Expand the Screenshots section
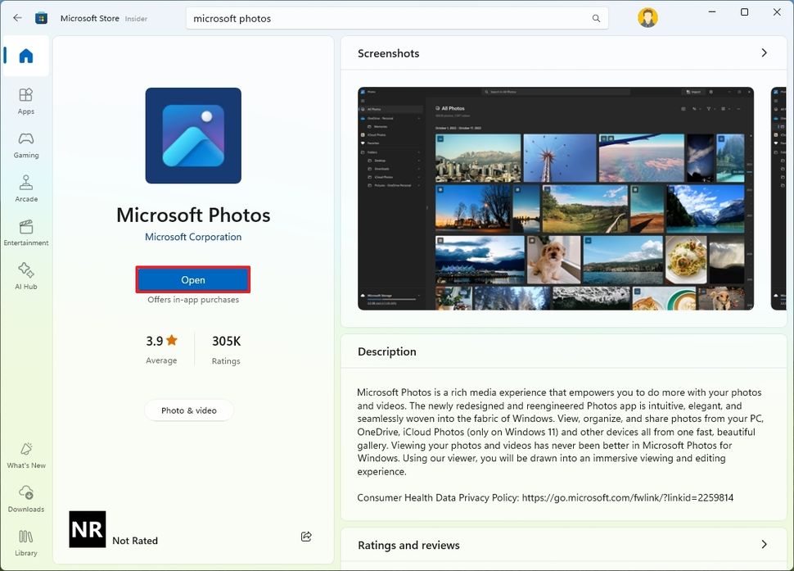Viewport: 794px width, 571px height. pyautogui.click(x=762, y=52)
